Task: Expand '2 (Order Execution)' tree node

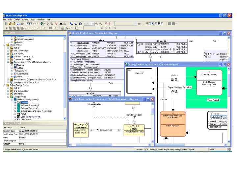Action: click(x=15, y=108)
